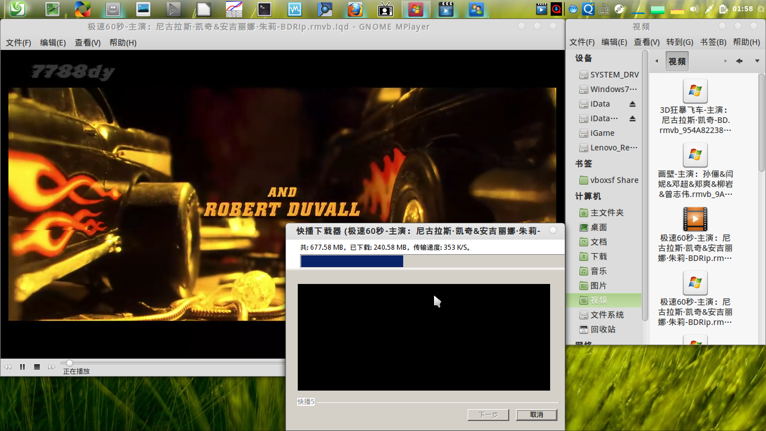Click the keyboard input method tray icon

pyautogui.click(x=604, y=9)
